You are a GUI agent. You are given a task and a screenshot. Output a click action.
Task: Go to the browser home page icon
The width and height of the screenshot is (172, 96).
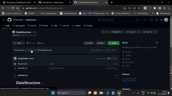pyautogui.click(x=17, y=8)
